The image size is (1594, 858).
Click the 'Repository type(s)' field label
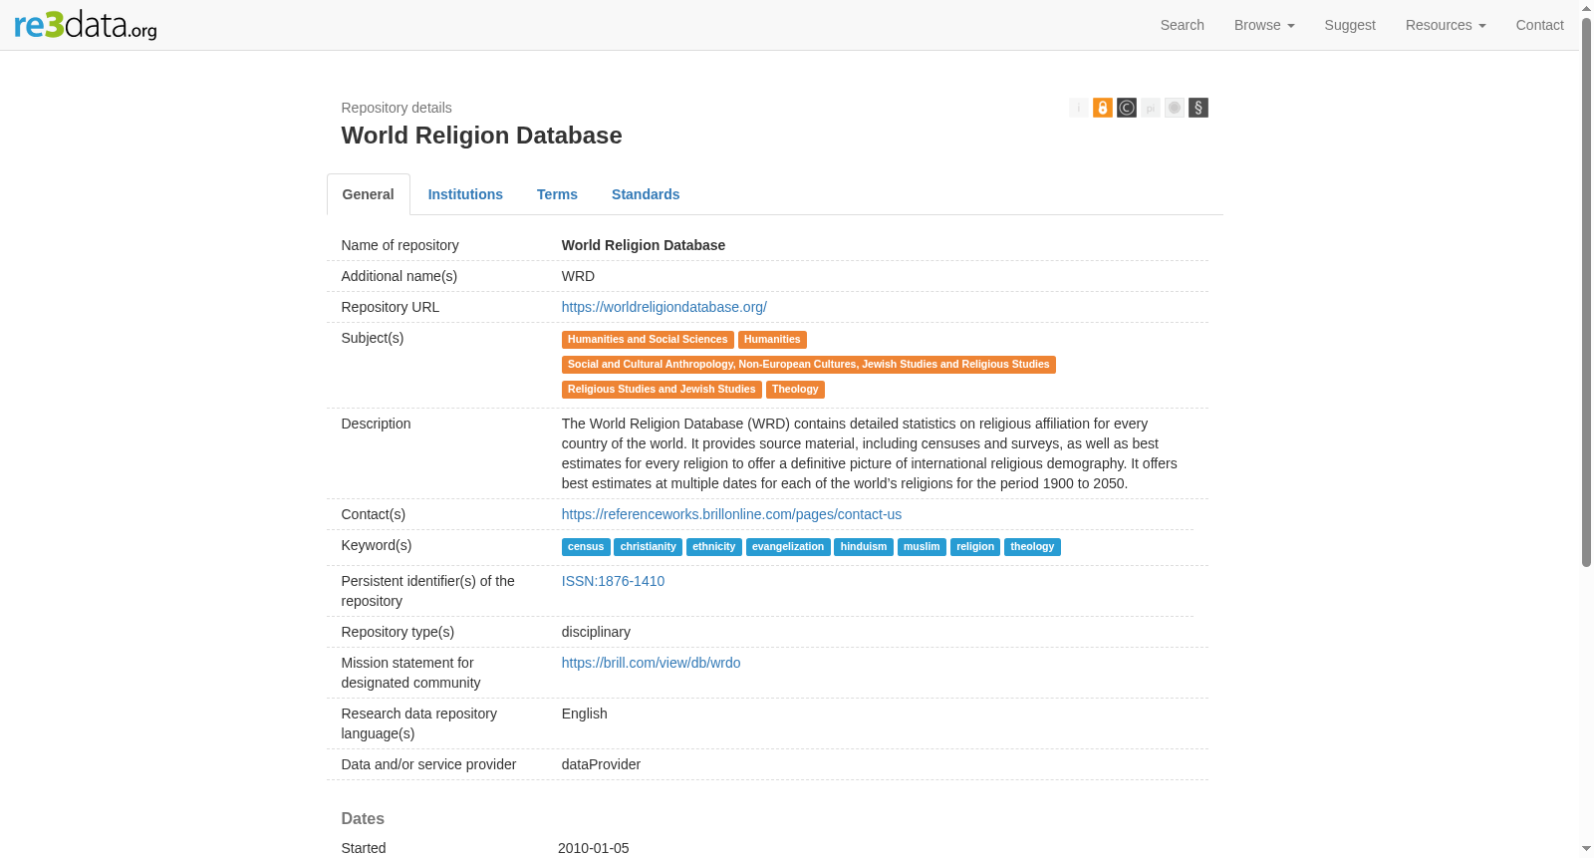(398, 632)
